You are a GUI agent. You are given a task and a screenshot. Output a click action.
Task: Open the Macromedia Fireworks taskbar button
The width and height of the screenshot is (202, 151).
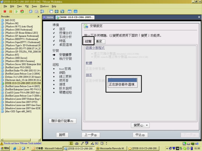pyautogui.click(x=111, y=148)
